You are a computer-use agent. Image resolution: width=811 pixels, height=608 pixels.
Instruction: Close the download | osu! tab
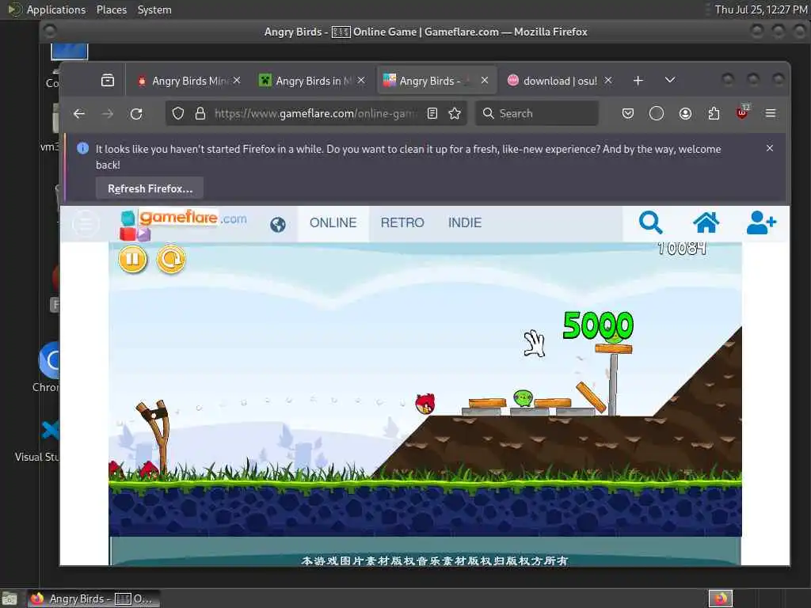[608, 80]
